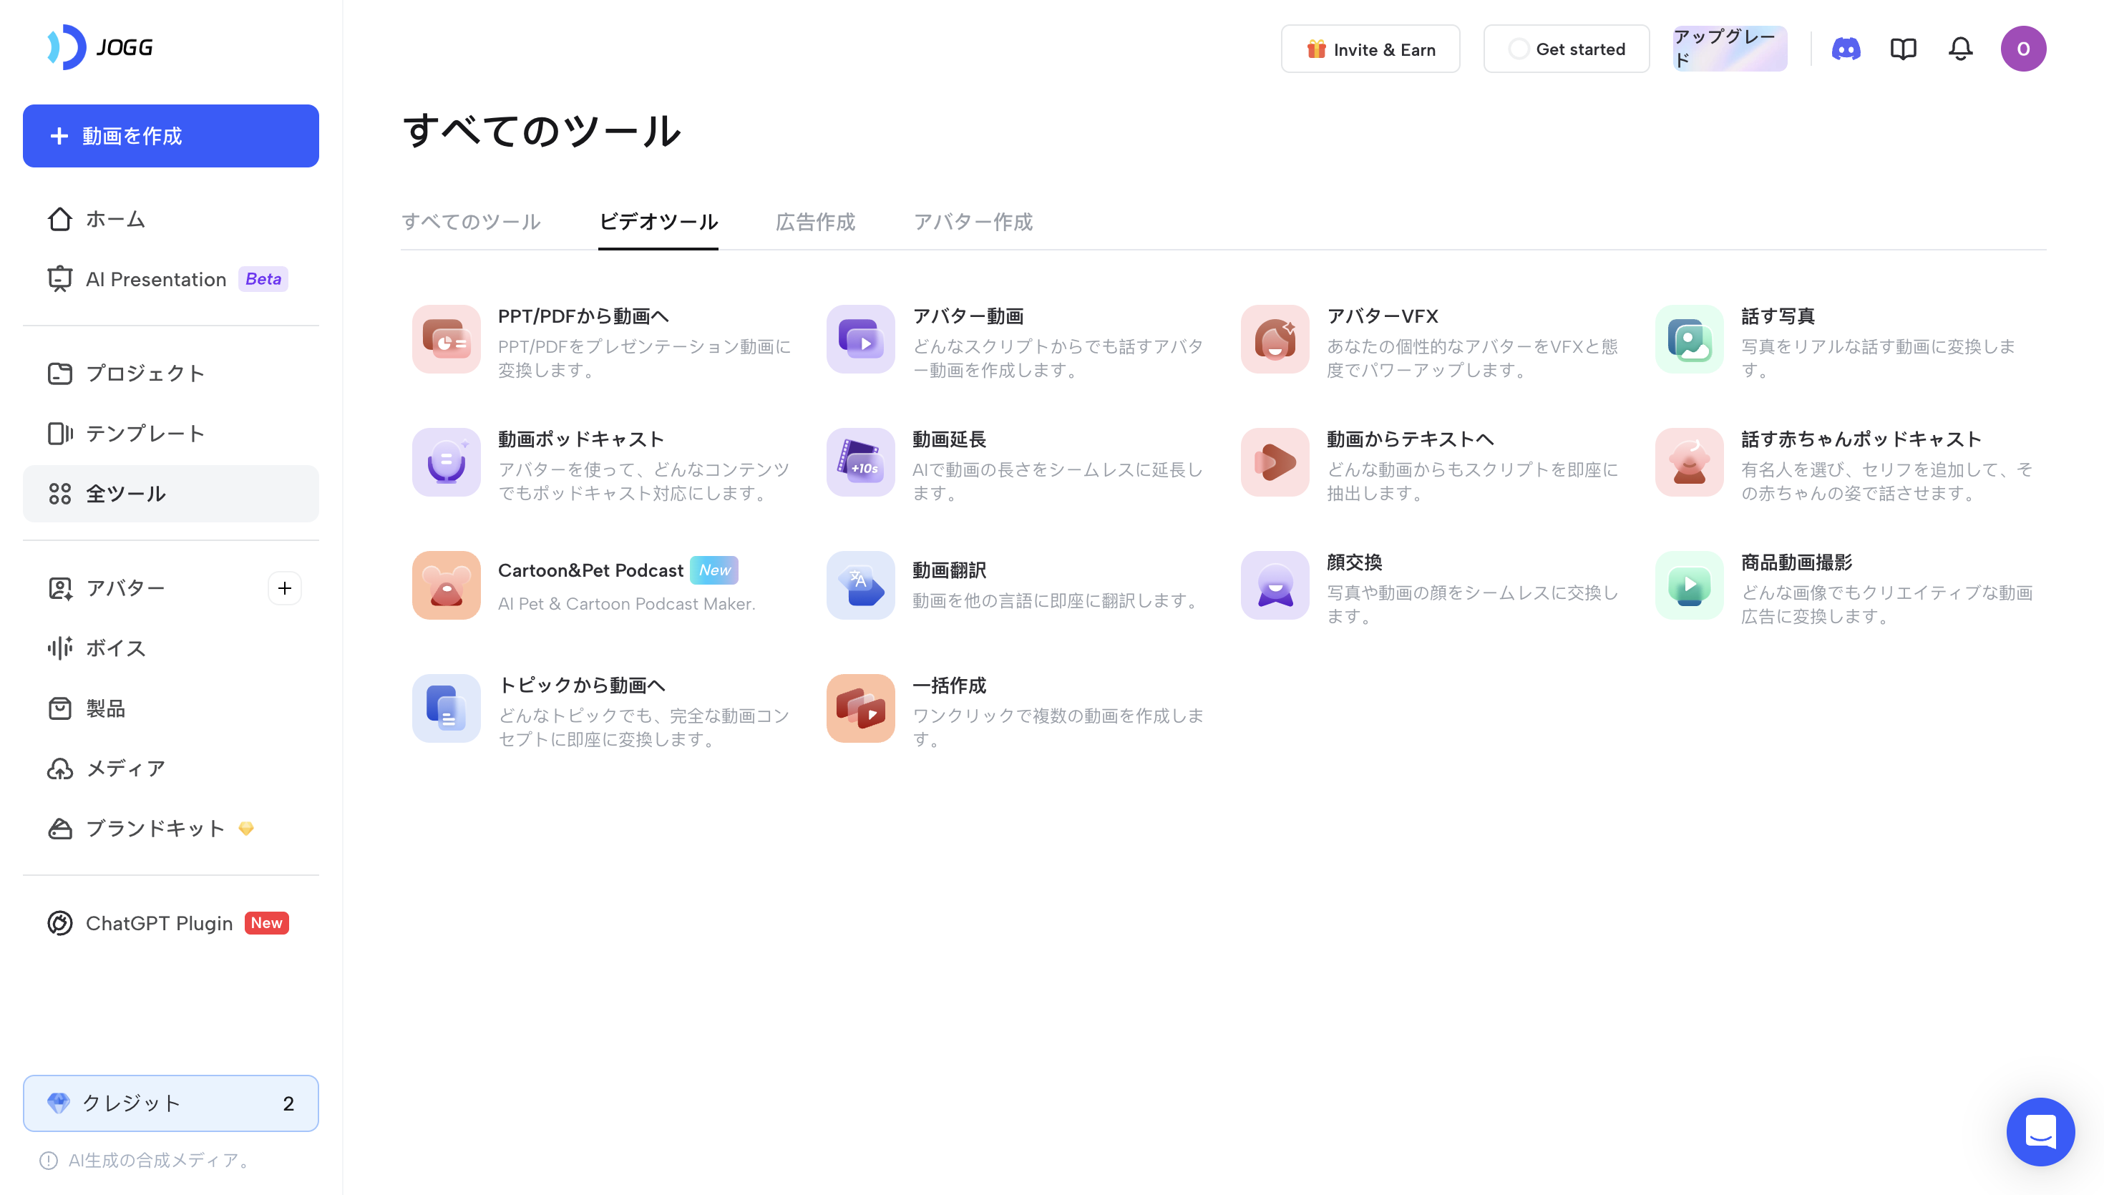Open the 話す赤ちゃんポッドキャスト tool icon
The image size is (2104, 1195).
[1689, 462]
